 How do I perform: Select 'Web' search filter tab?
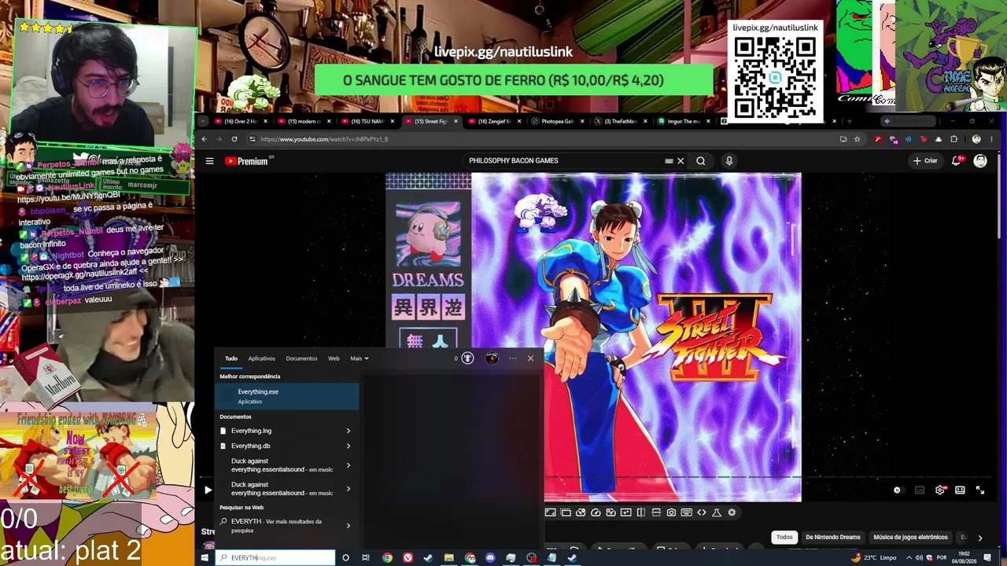(x=334, y=358)
